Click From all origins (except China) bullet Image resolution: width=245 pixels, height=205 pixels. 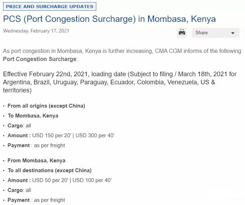click(x=46, y=106)
